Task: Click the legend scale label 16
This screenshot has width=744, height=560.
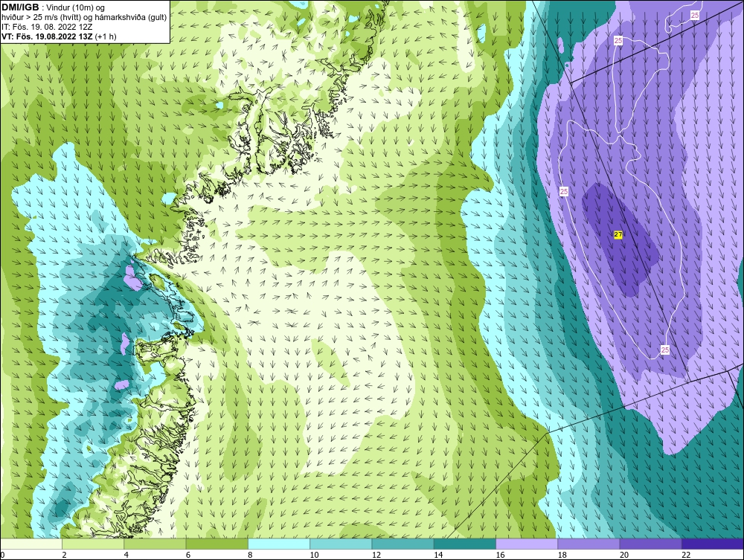Action: [x=500, y=555]
